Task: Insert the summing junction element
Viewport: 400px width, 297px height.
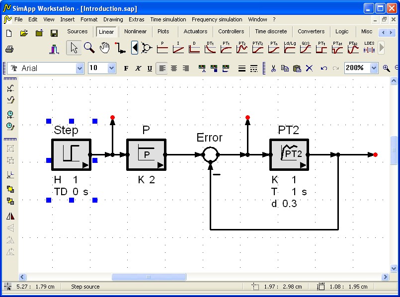Action: point(147,48)
